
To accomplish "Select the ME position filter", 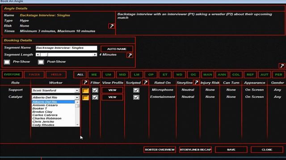I will pos(94,75).
